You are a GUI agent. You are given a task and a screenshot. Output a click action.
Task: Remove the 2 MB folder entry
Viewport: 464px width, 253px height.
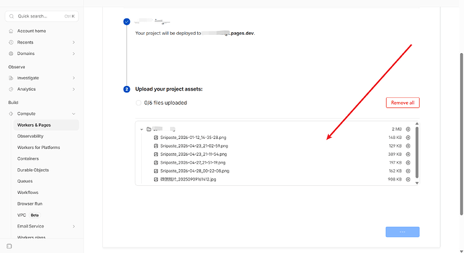(408, 129)
